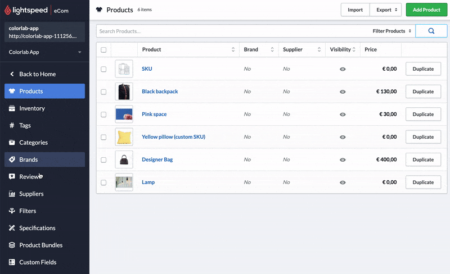Click the Custom Fields grid icon
The width and height of the screenshot is (450, 274).
(12, 262)
